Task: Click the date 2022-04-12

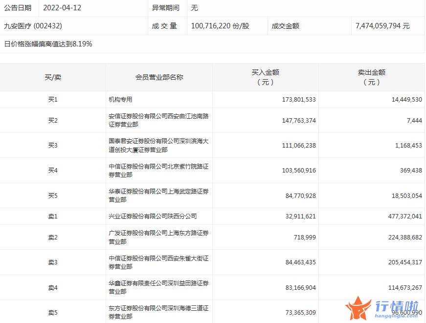Action: (62, 8)
